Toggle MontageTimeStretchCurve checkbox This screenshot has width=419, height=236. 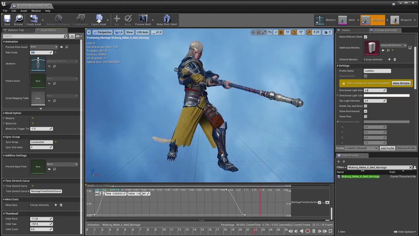[319, 202]
